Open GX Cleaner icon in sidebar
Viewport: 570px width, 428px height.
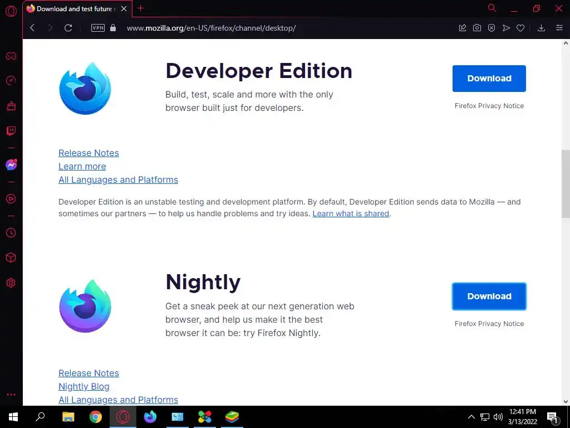coord(11,106)
